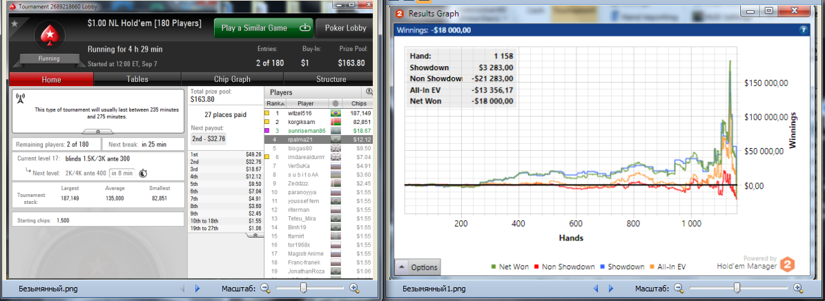Click Play a Similar Game button

coord(264,28)
